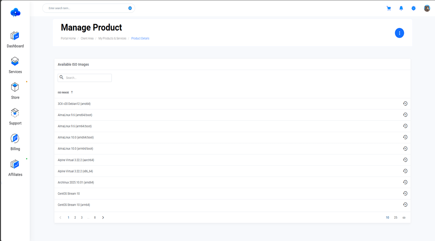435x241 pixels.
Task: Show 25 entries per page
Action: [396, 218]
